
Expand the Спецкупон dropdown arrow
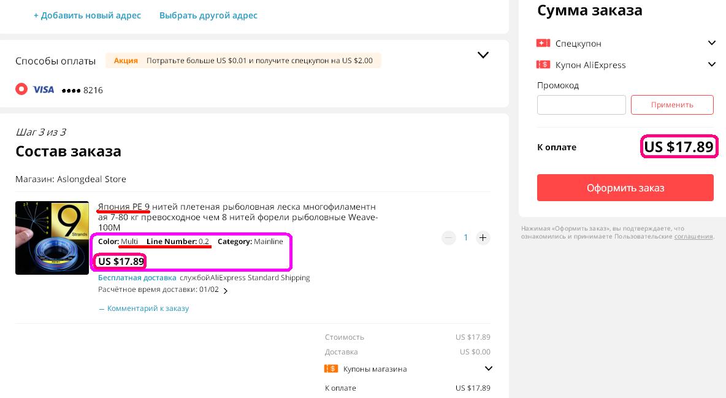coord(711,43)
